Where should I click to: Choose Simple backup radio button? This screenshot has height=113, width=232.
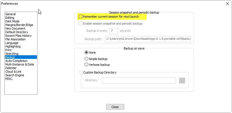coord(86,59)
